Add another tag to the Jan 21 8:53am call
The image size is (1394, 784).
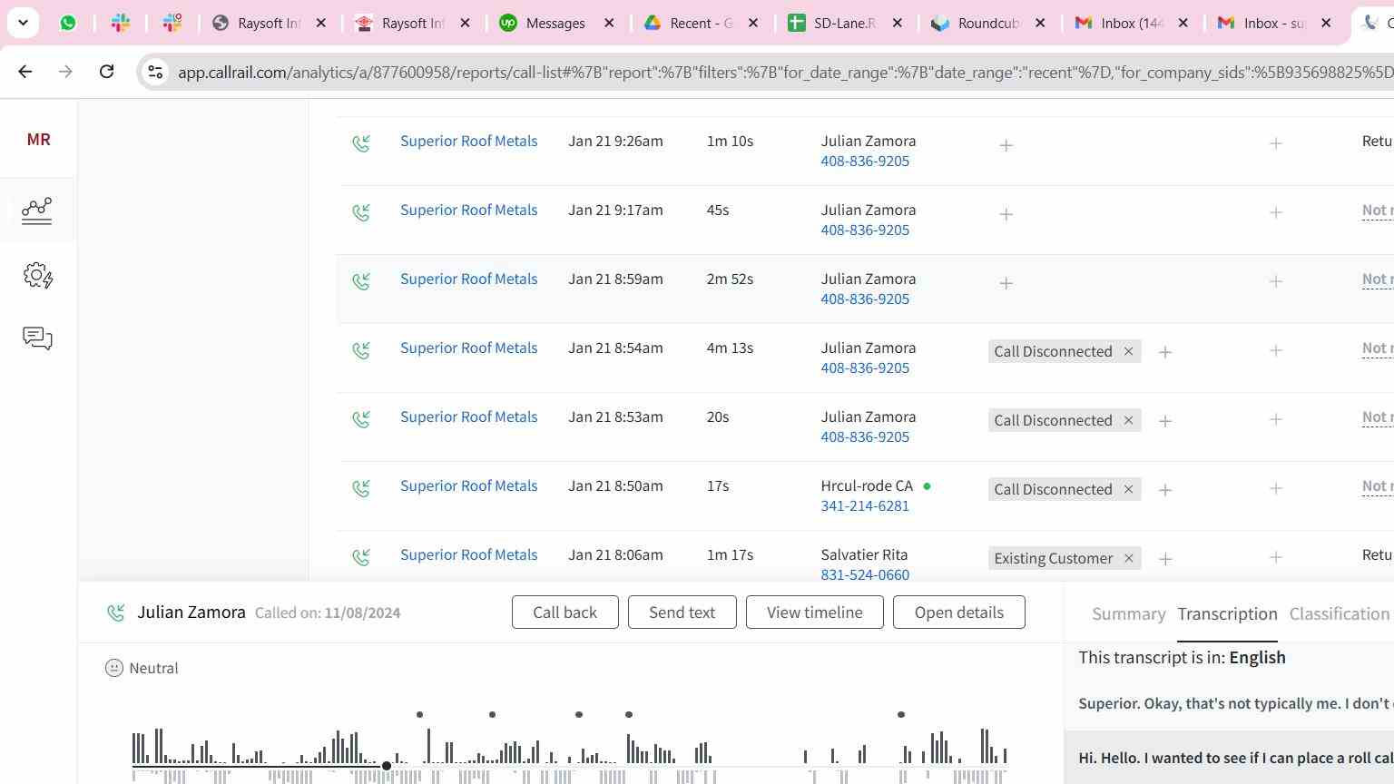pos(1165,421)
